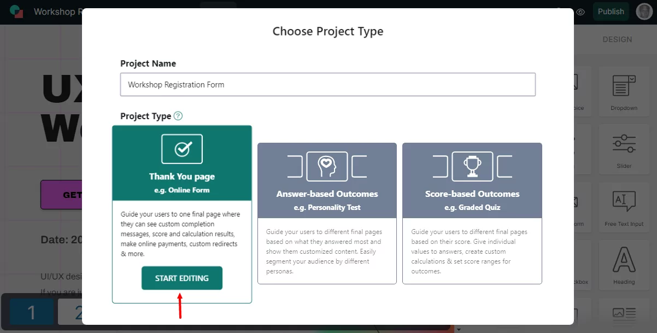
Task: Add the Dropdown element
Action: 624,92
